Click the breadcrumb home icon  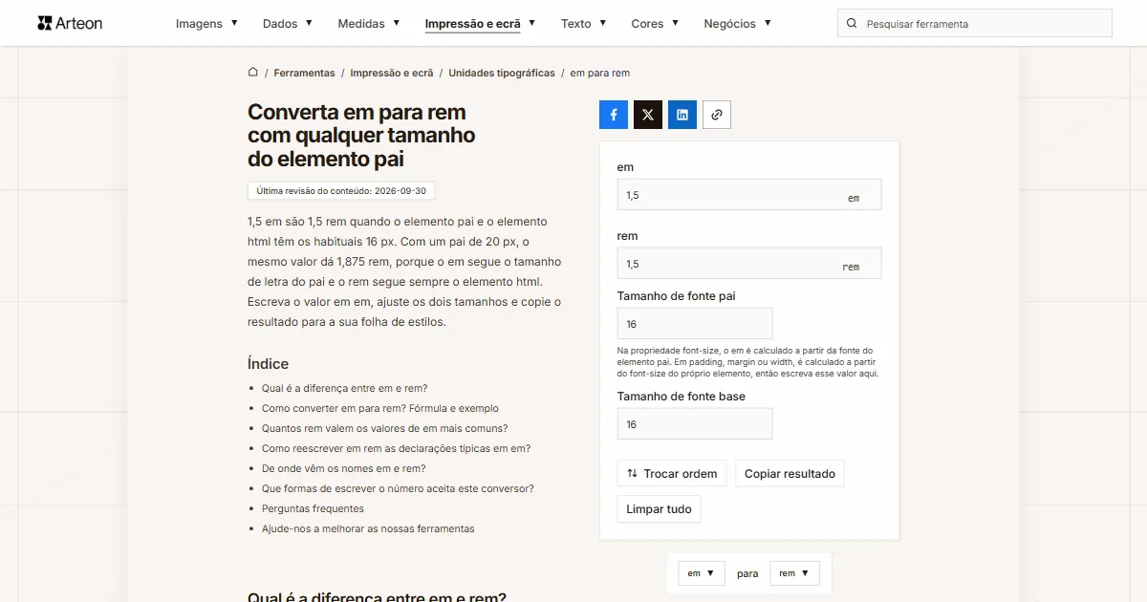[x=253, y=72]
